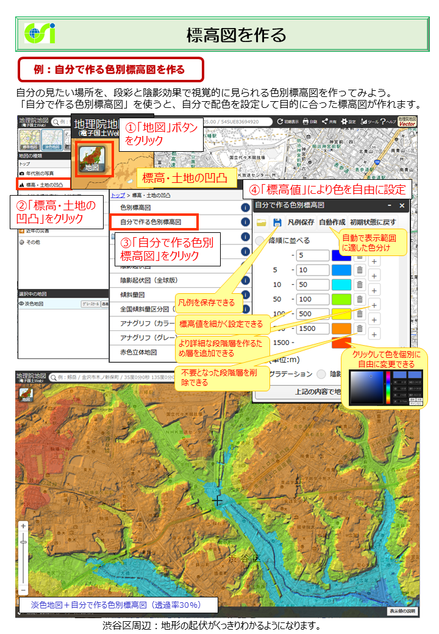Click the search magnifier in the elevation map header
This screenshot has width=439, height=634.
tap(54, 377)
